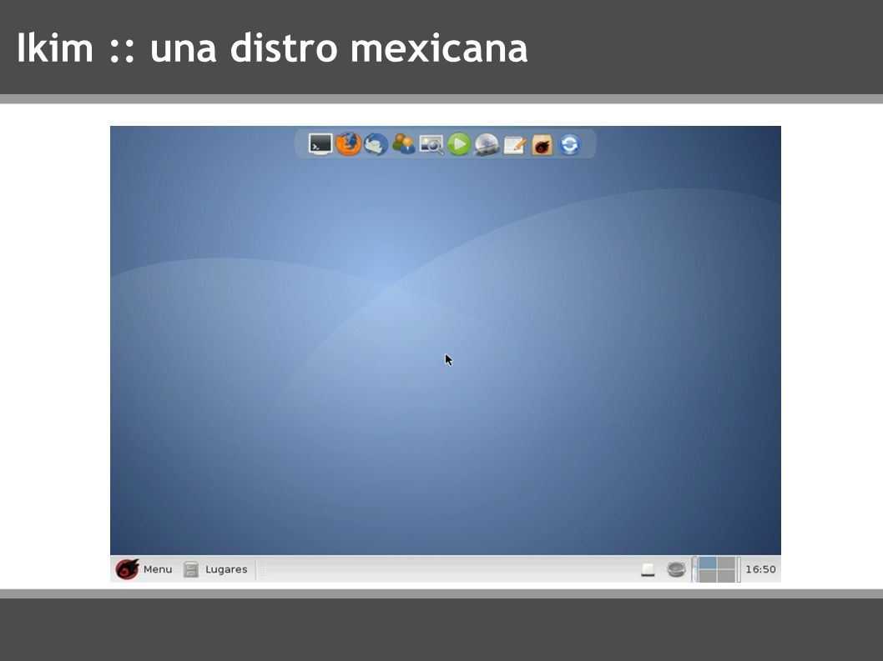Adjust the vertical volume slider

[x=695, y=569]
